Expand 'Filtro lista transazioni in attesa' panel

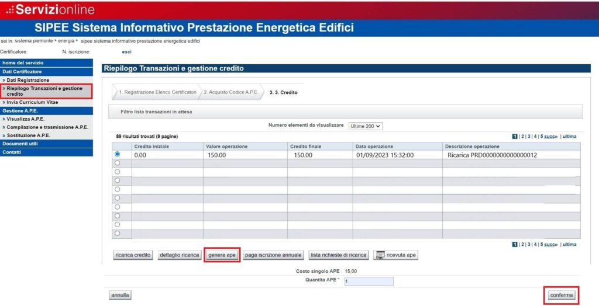pos(345,112)
